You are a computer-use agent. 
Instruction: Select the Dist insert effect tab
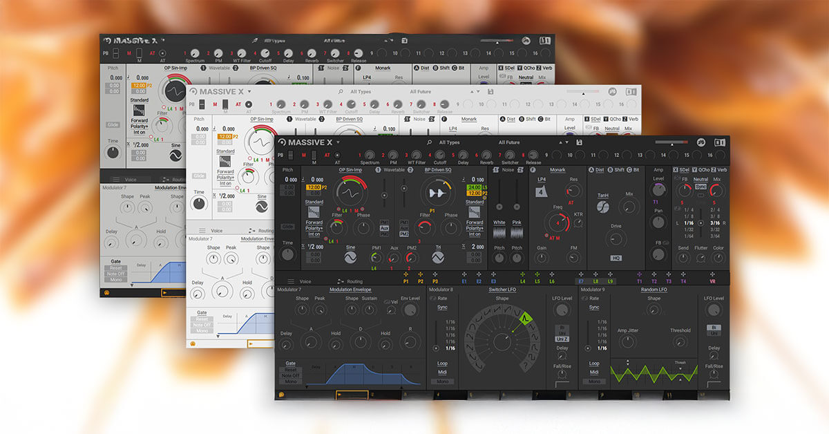click(595, 170)
